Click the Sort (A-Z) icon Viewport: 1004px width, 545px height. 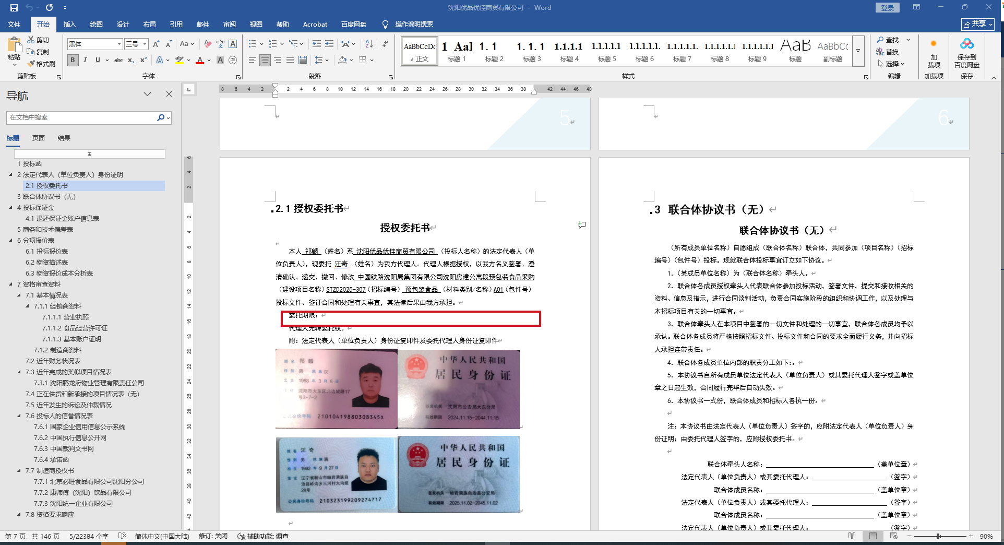click(x=369, y=44)
